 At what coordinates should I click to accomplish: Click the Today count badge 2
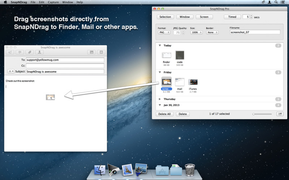pos(278,46)
